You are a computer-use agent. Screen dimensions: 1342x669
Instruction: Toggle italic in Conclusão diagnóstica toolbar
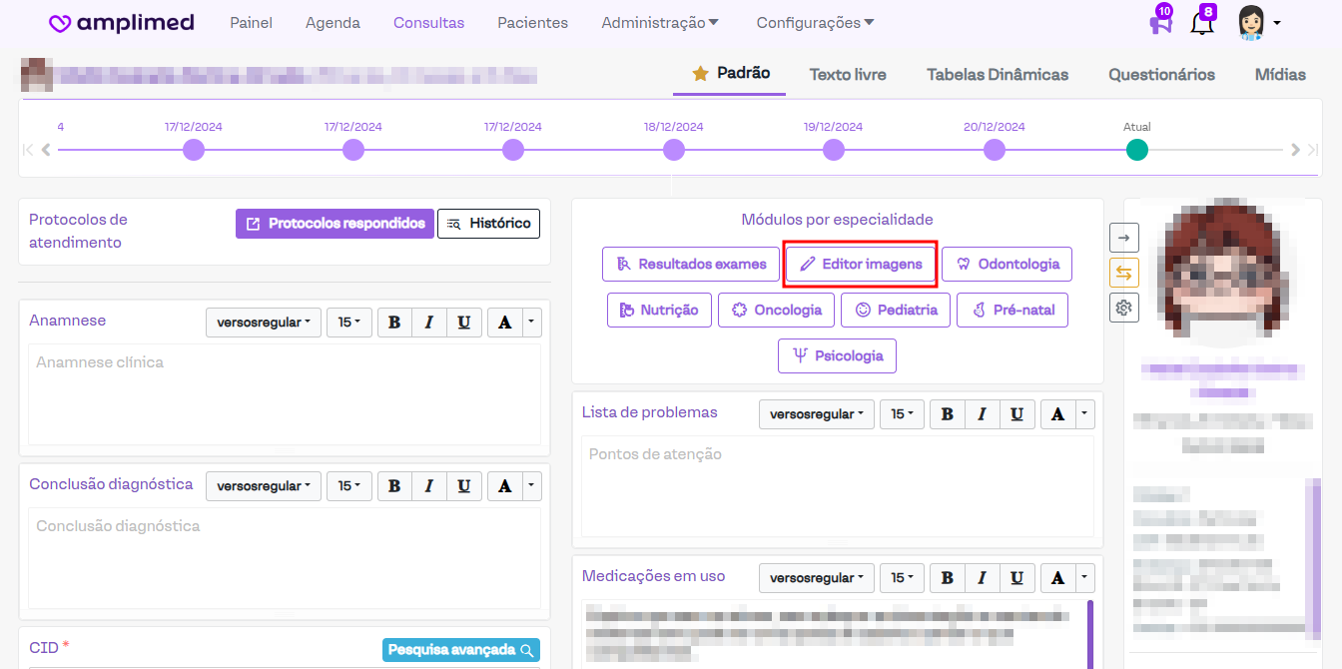coord(428,486)
